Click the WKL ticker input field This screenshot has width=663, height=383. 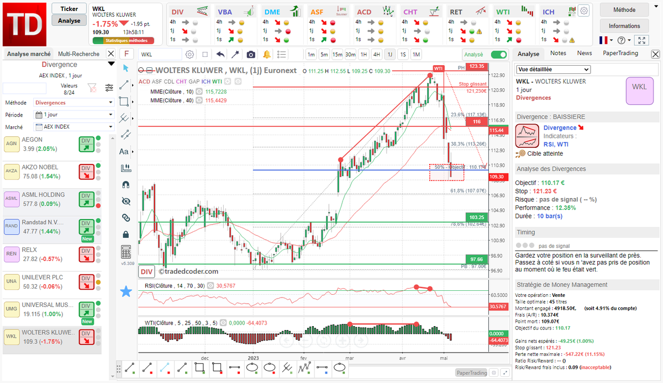pyautogui.click(x=160, y=55)
